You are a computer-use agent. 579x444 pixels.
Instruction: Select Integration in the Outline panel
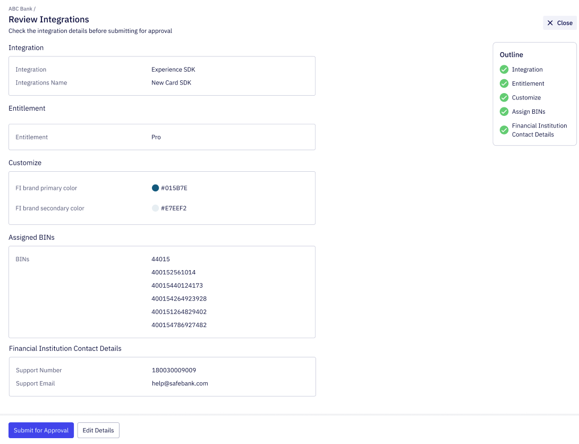[x=527, y=69]
